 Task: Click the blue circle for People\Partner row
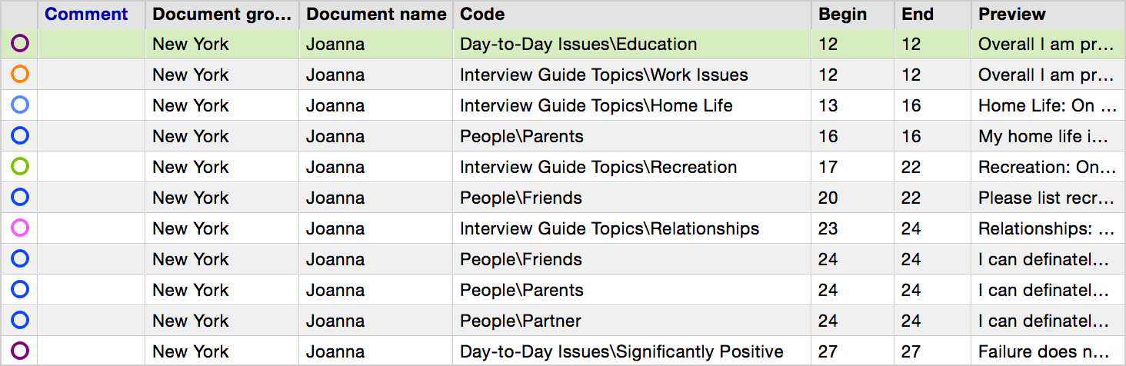point(20,321)
